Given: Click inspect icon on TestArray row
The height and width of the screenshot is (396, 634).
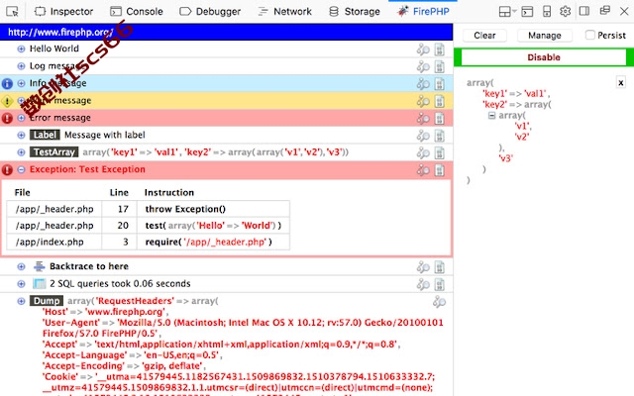Looking at the screenshot, I should pos(423,153).
